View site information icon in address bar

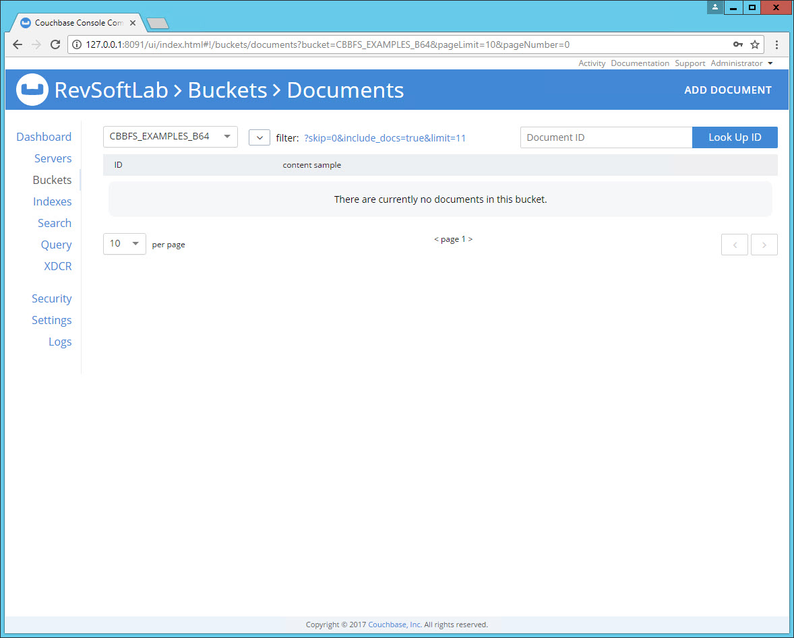click(76, 44)
